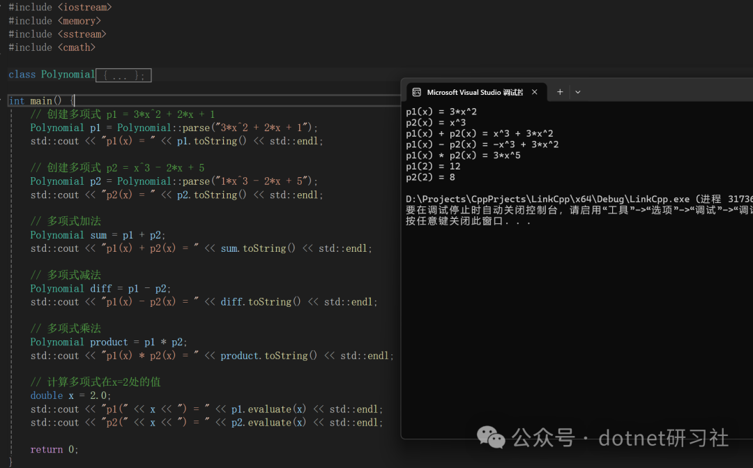753x468 pixels.
Task: Click console output p1(2) = 12
Action: 433,166
